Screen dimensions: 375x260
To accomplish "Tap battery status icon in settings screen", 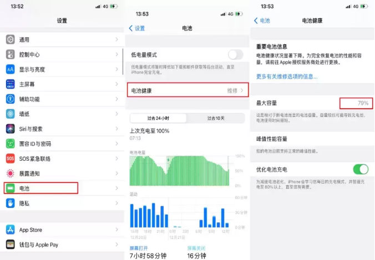I will (114, 6).
